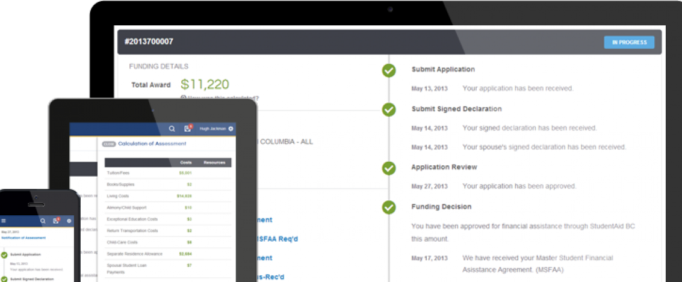The image size is (682, 282).
Task: Click the $2,684 Separate Residence Allowance amount on tablet
Action: click(185, 254)
